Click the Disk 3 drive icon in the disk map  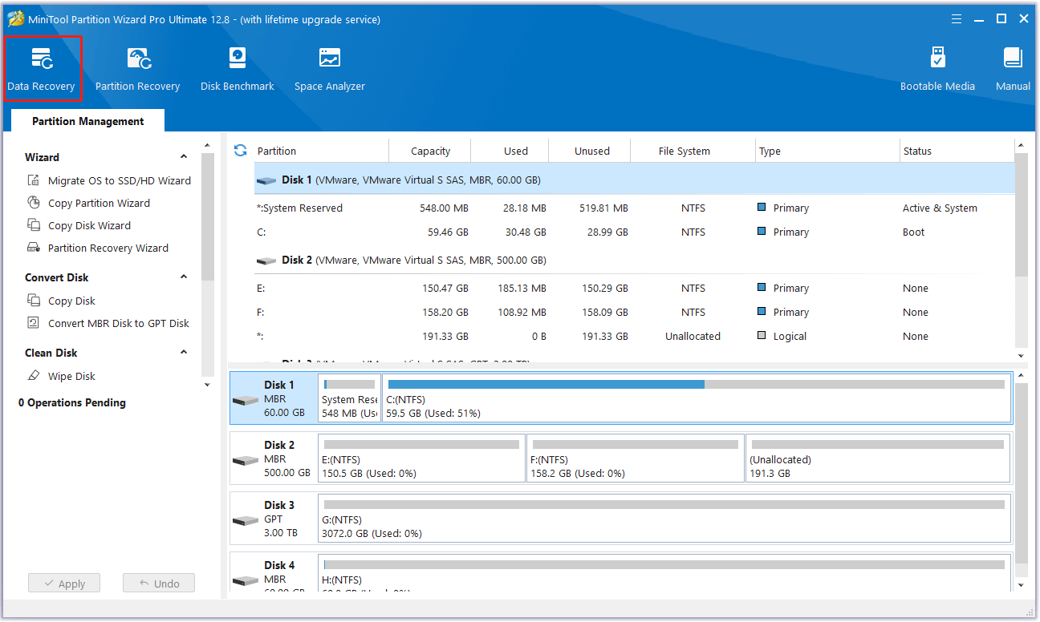coord(246,520)
